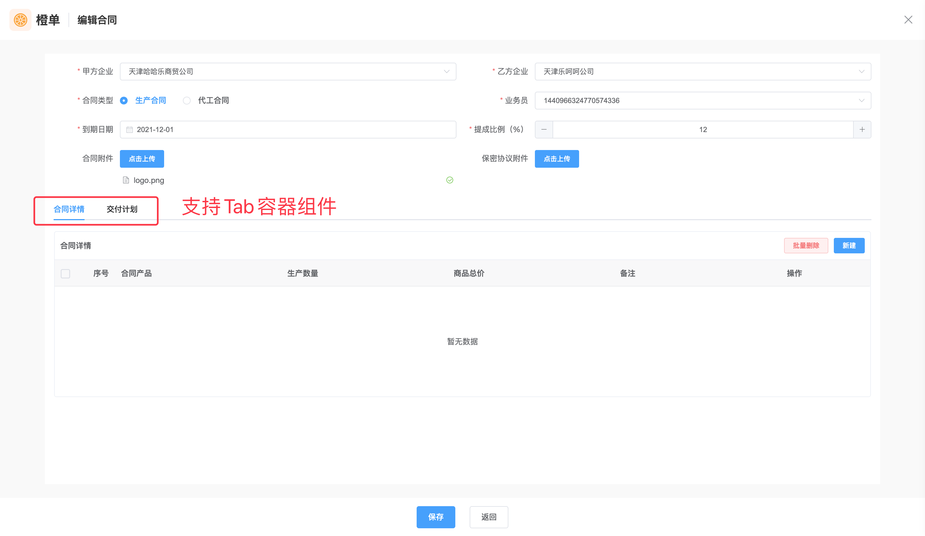Close the 编辑合同 dialog with X icon
The width and height of the screenshot is (925, 536).
tap(908, 20)
